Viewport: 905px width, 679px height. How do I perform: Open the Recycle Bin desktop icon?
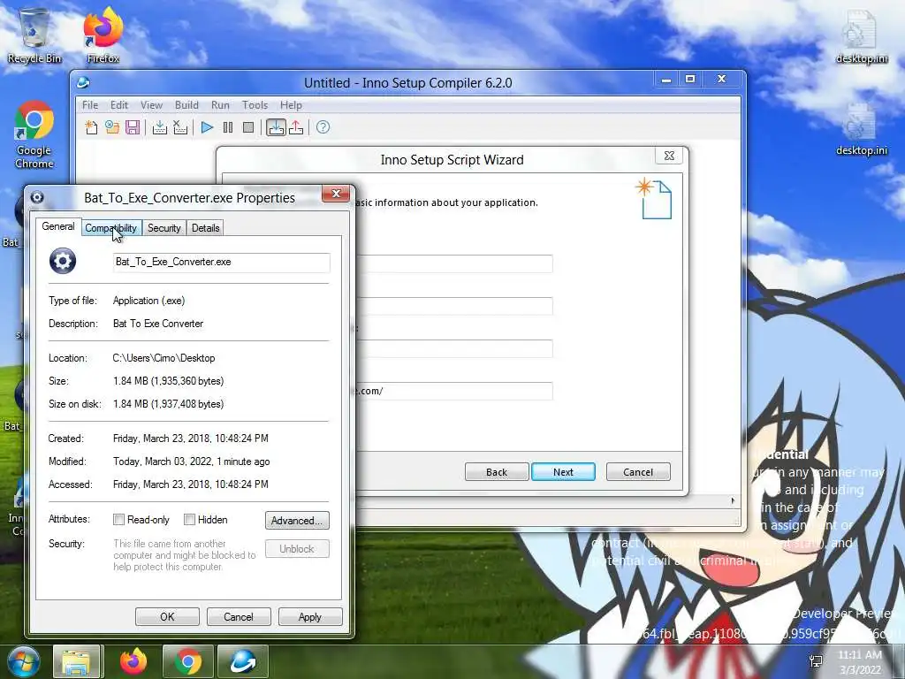click(x=34, y=34)
